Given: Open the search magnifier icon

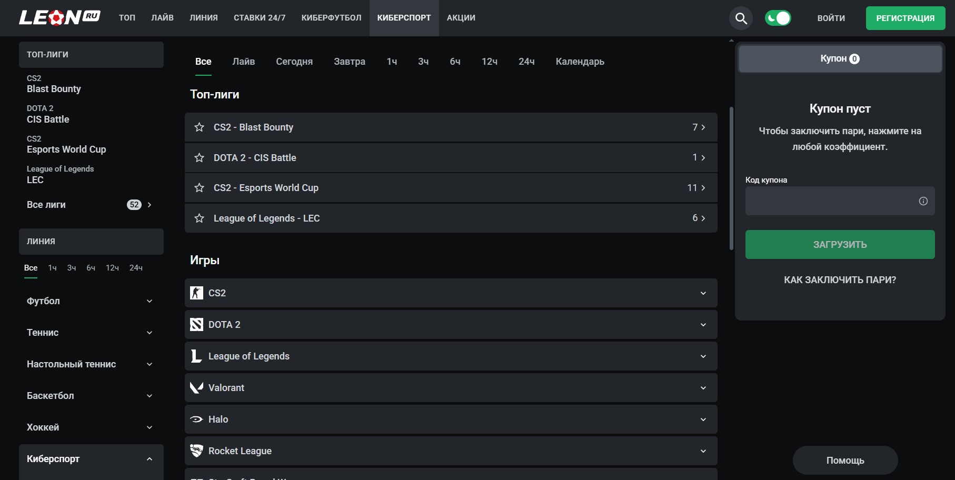Looking at the screenshot, I should point(741,18).
